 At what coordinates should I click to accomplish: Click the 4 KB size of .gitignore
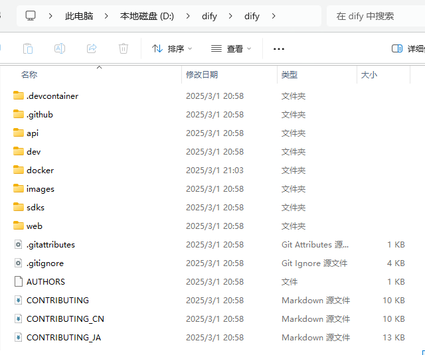[x=396, y=263]
